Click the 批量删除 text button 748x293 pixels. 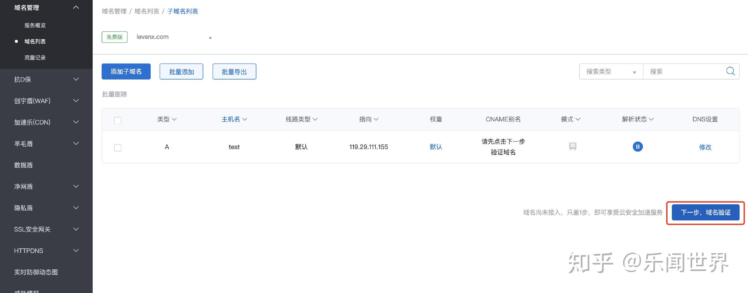click(114, 94)
